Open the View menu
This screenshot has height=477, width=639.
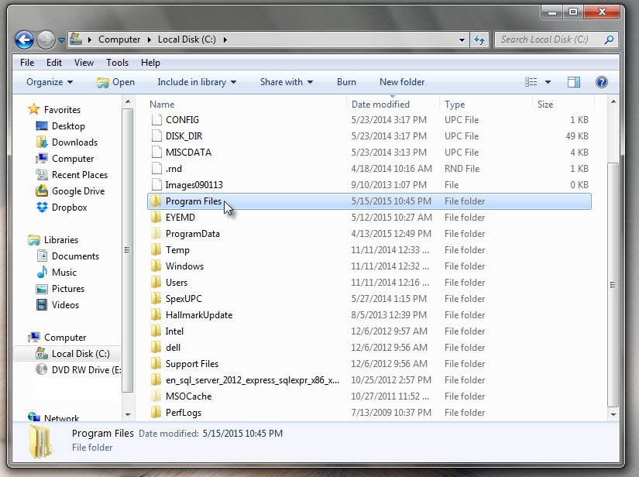[x=84, y=63]
